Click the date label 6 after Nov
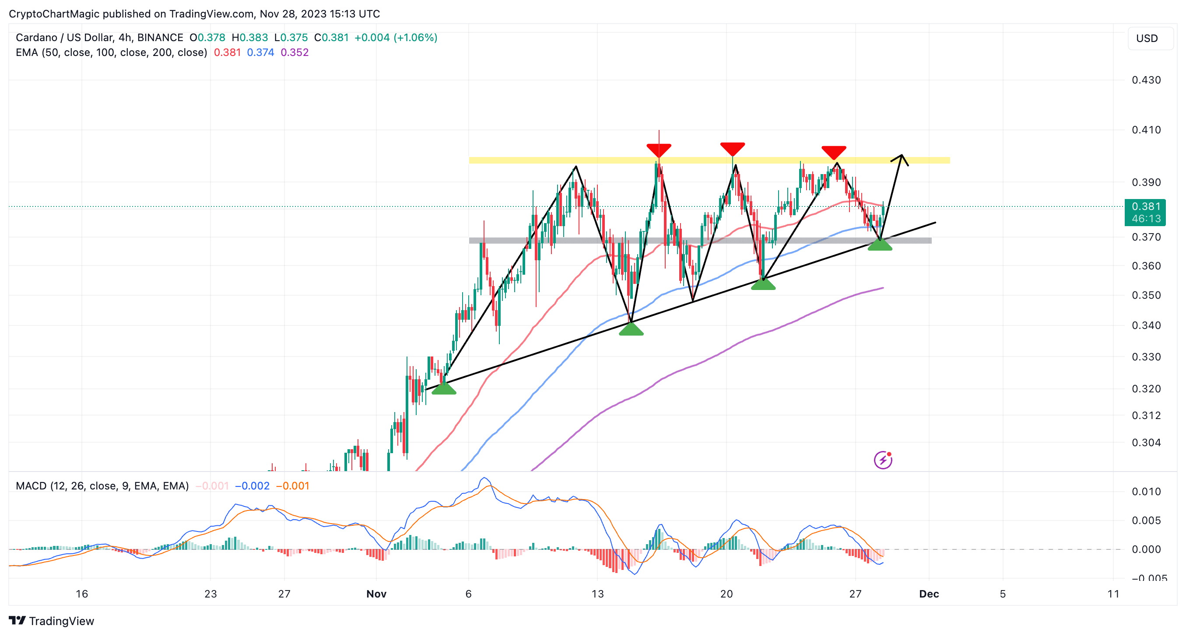1186x636 pixels. tap(468, 594)
